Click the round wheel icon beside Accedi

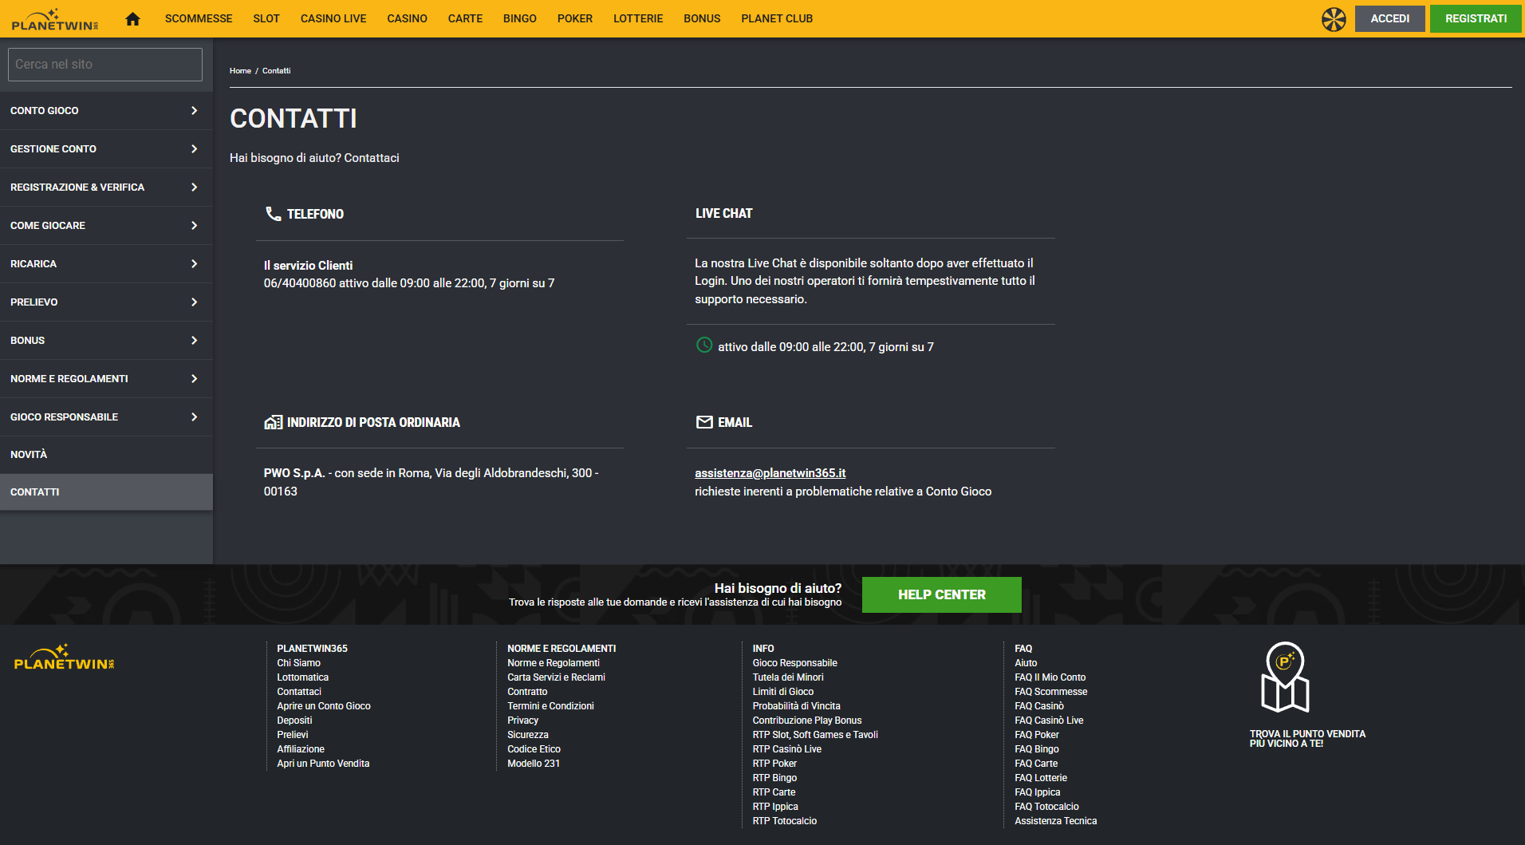click(1333, 18)
